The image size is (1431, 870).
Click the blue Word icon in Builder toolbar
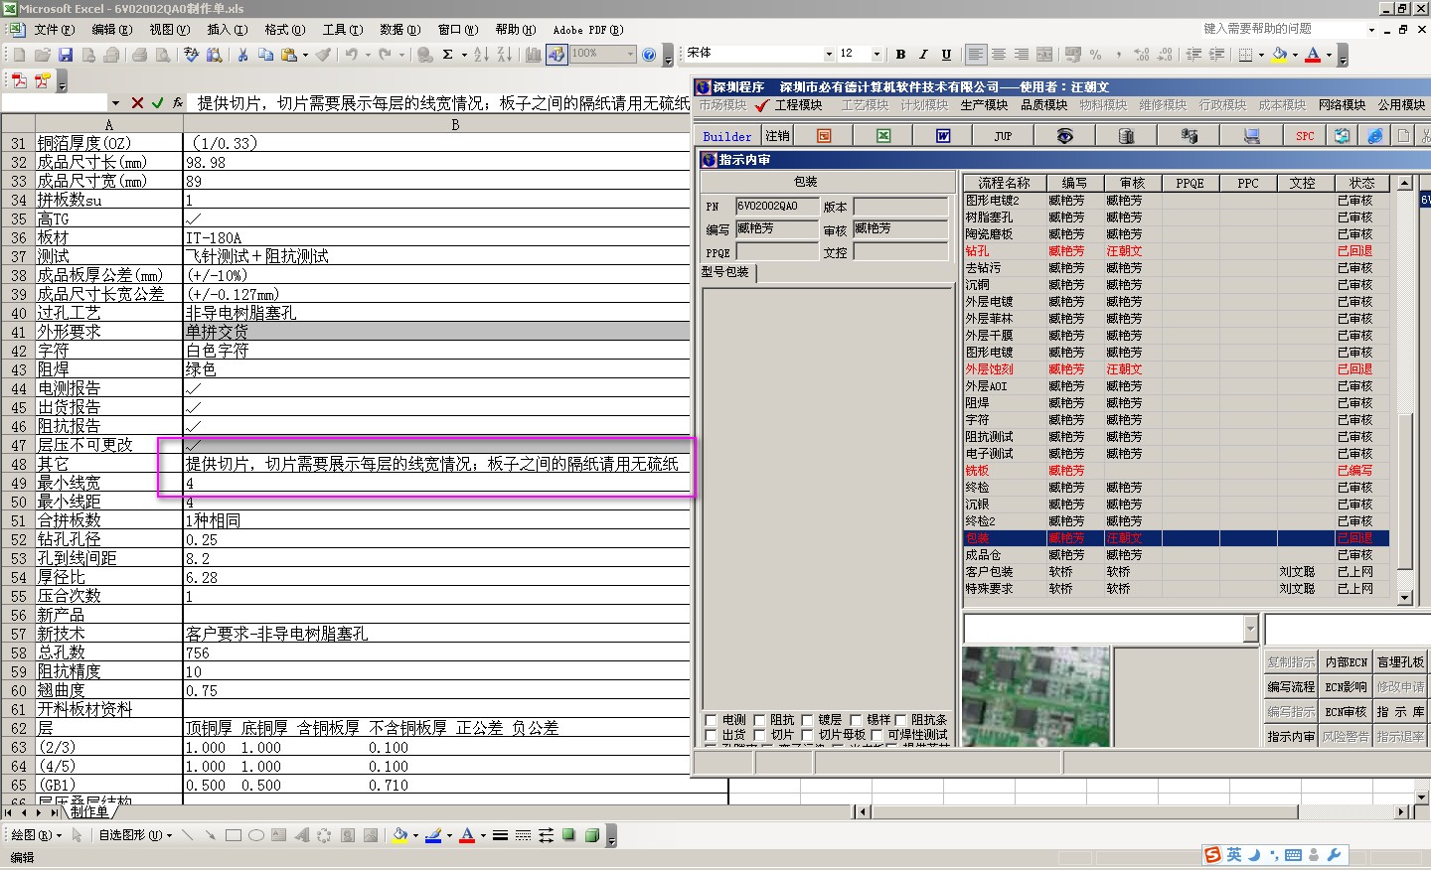943,136
